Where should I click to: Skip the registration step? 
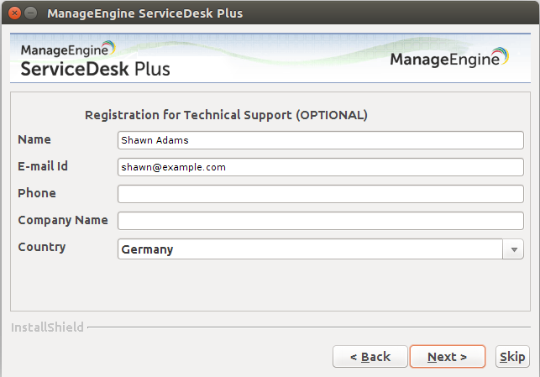512,357
